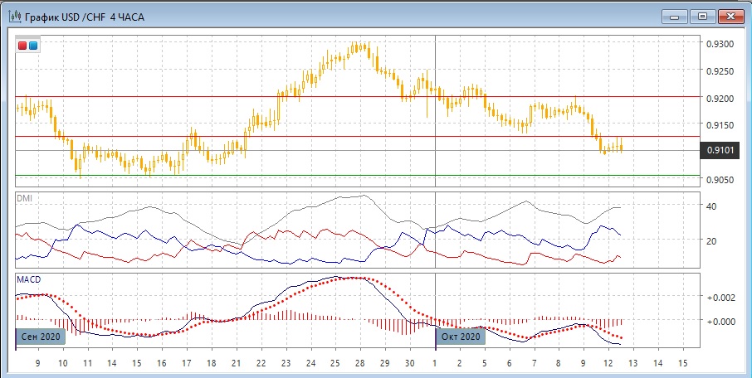This screenshot has width=752, height=378.
Task: Click date 28 on the time axis
Action: [x=359, y=363]
